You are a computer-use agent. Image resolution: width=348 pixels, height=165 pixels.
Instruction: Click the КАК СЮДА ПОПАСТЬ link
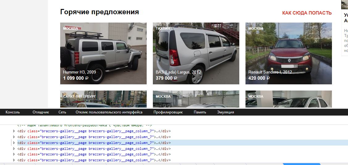click(x=307, y=13)
